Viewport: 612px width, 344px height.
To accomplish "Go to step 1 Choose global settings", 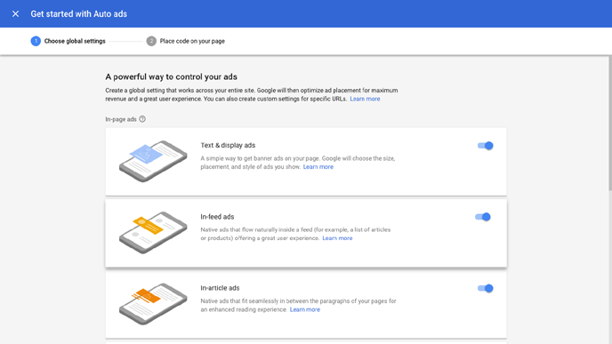I will tap(68, 41).
